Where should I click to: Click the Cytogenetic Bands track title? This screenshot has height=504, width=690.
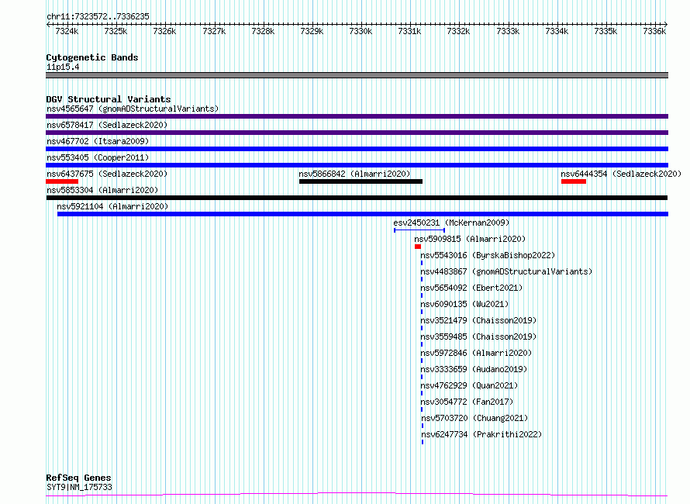pos(92,57)
